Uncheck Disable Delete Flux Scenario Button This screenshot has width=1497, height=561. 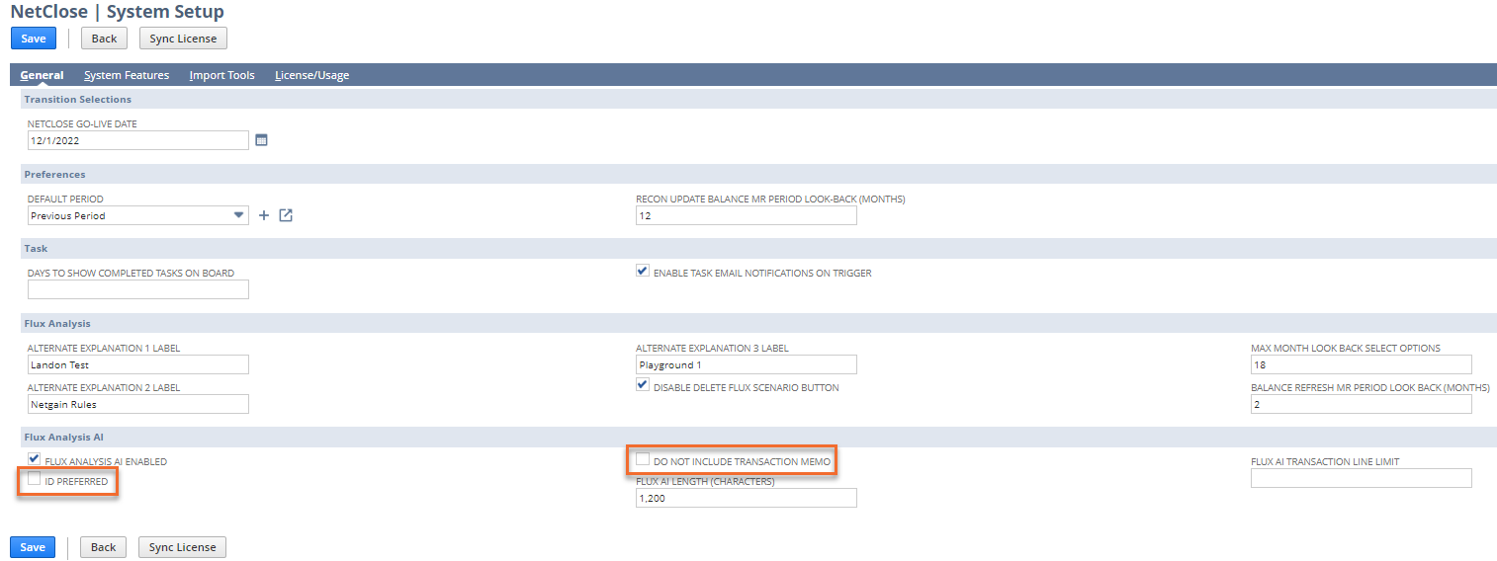tap(643, 386)
